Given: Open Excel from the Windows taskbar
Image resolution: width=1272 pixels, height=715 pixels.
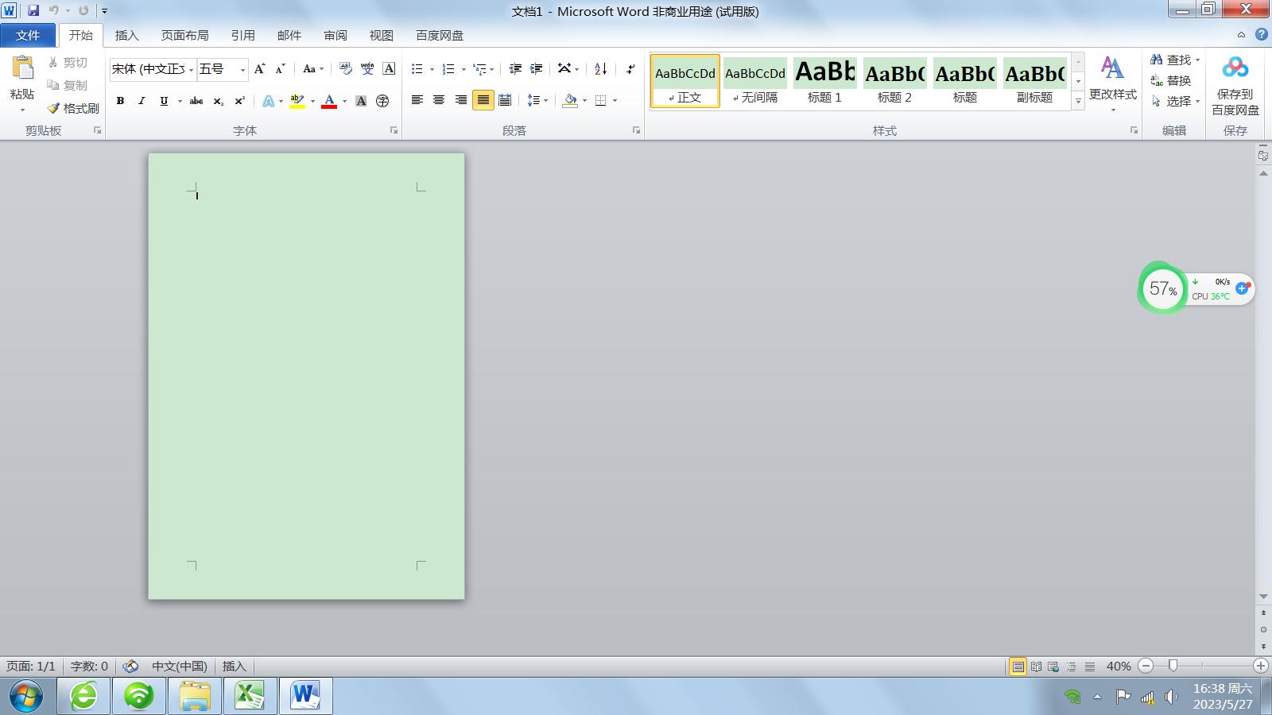Looking at the screenshot, I should [x=250, y=697].
